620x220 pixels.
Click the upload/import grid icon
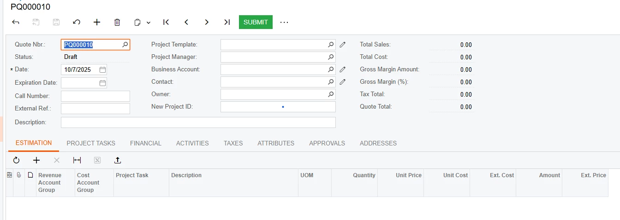118,160
